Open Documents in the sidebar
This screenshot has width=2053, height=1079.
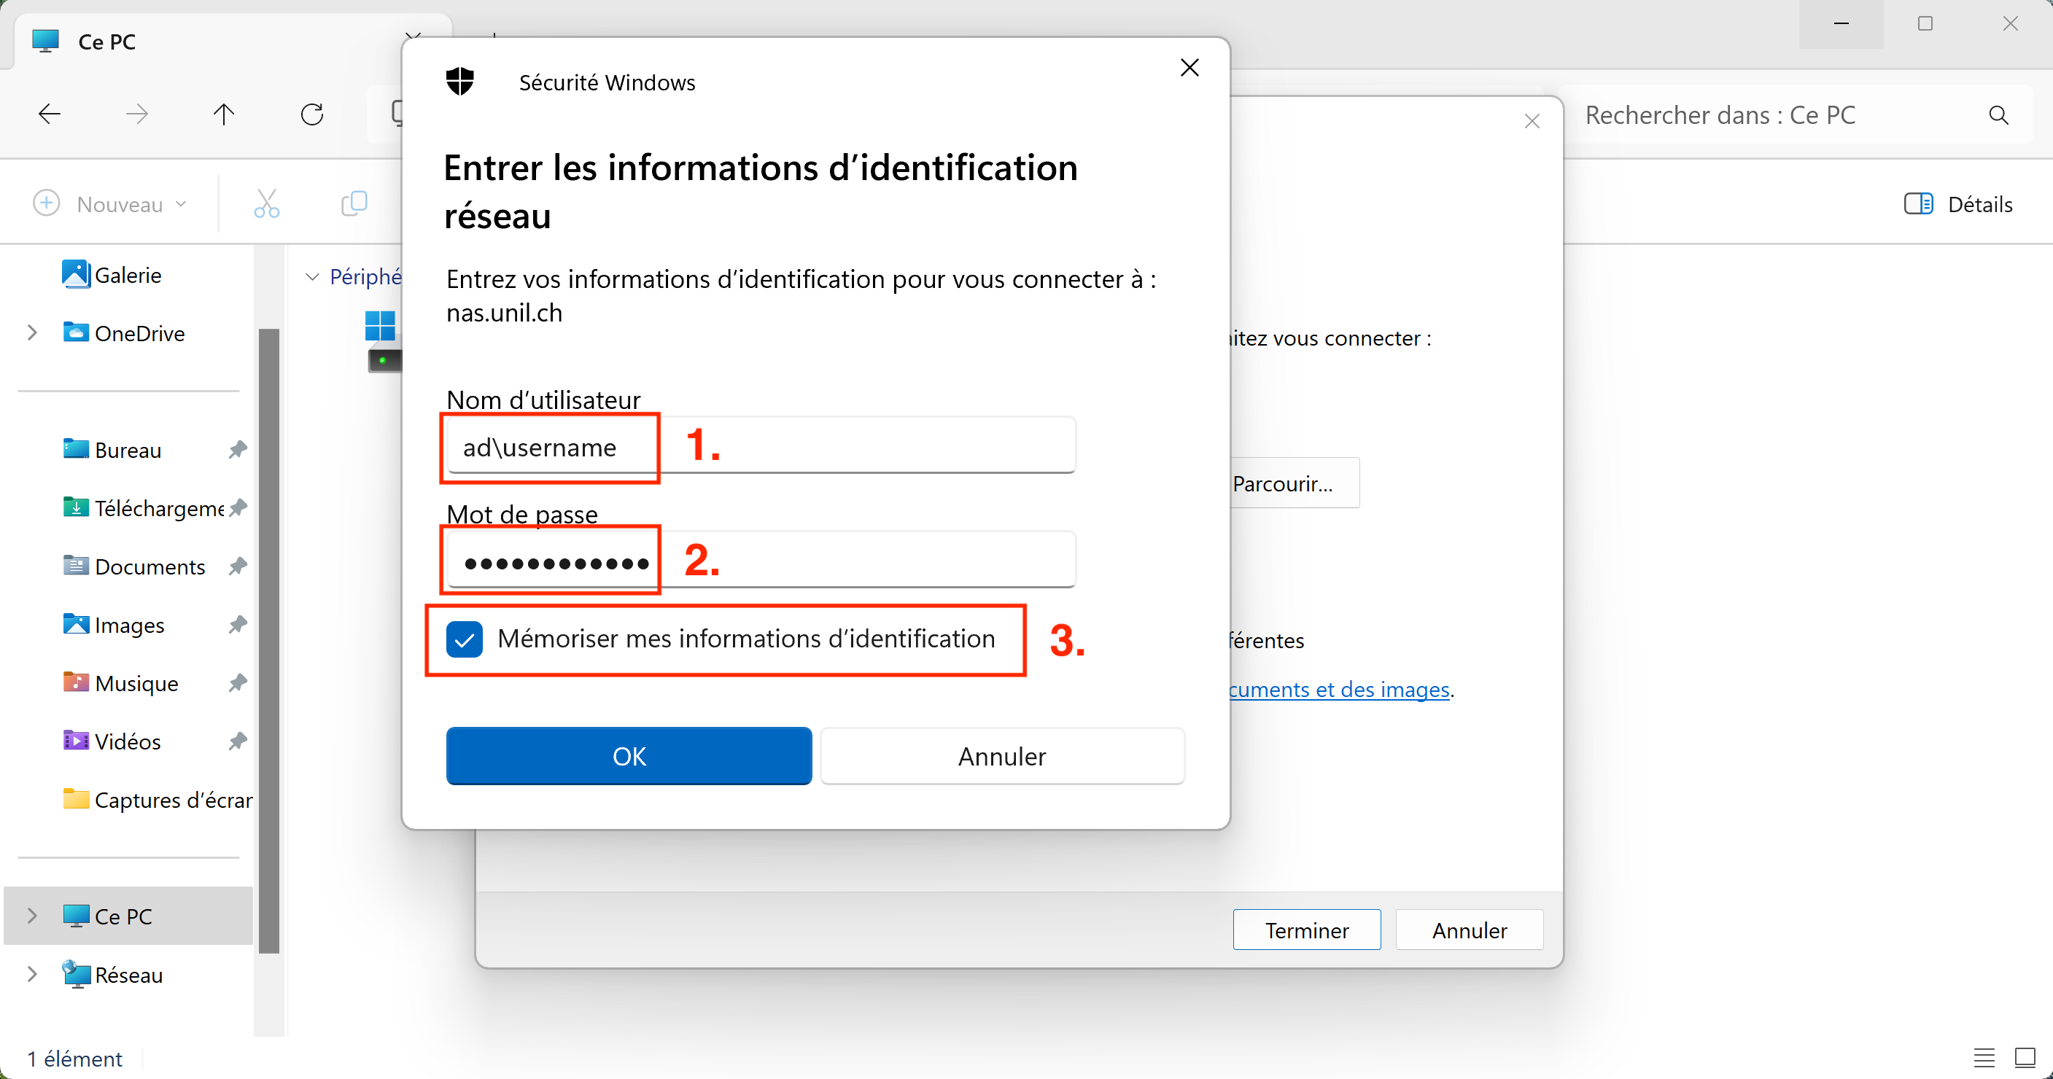149,566
